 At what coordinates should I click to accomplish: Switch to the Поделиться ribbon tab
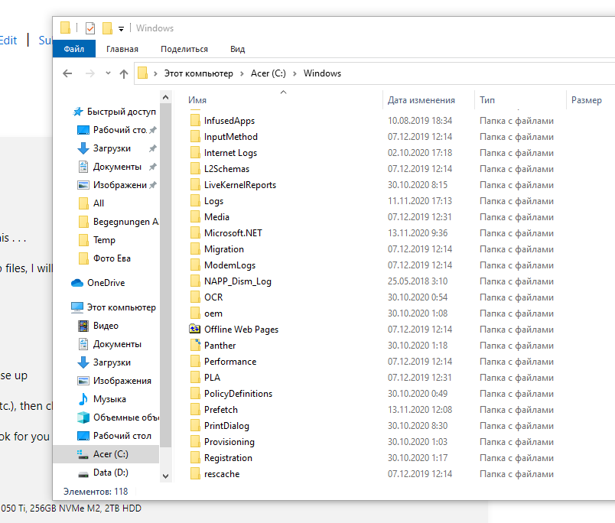coord(184,49)
